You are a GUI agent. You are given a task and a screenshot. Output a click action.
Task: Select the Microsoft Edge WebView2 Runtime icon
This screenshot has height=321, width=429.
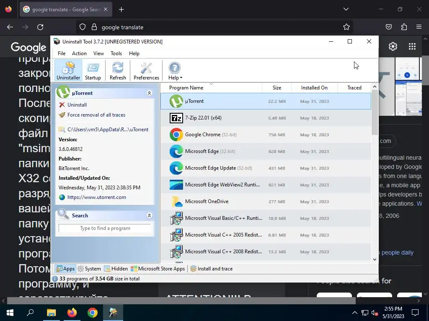176,185
